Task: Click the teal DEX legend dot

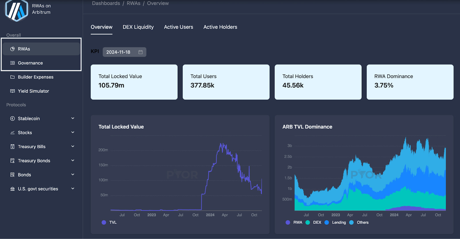Action: [x=308, y=222]
